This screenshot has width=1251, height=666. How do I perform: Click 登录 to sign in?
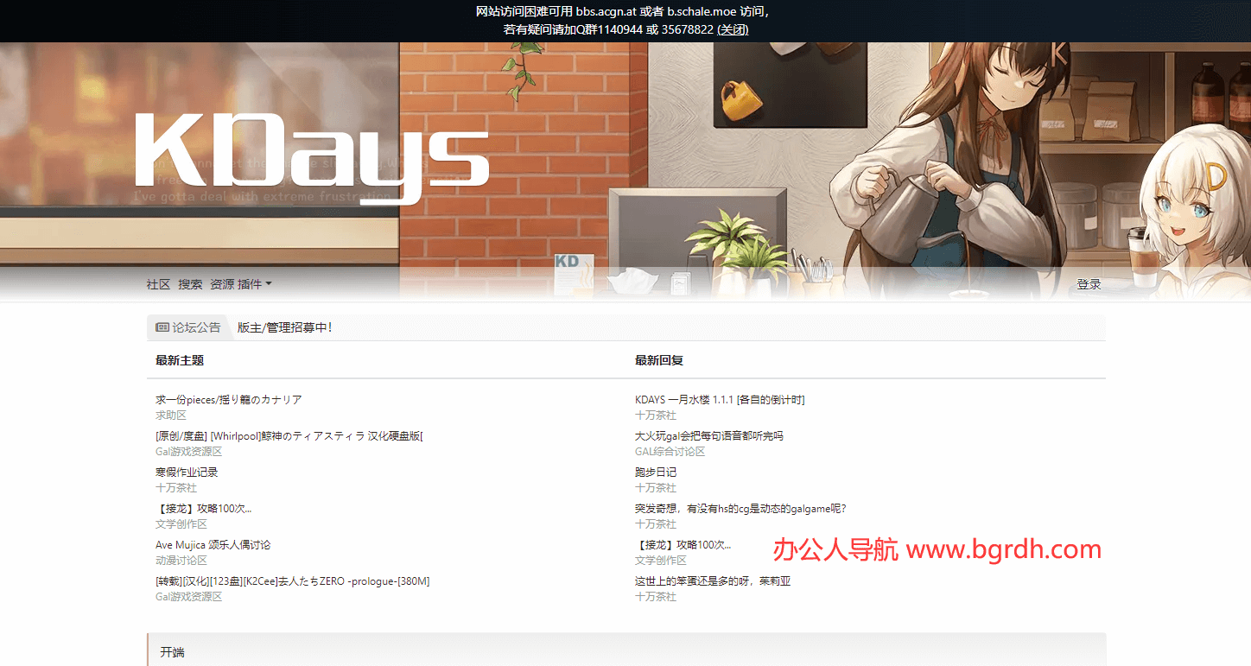click(x=1088, y=283)
